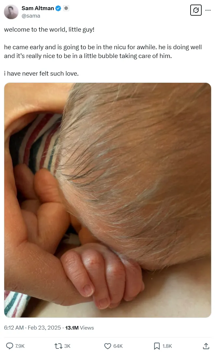
Task: Click the 7.9K replies count
Action: (20, 346)
